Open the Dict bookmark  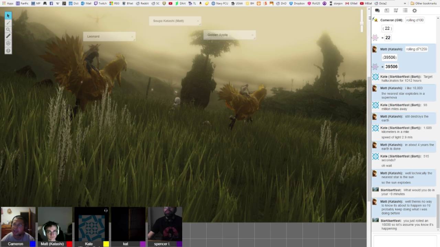pyautogui.click(x=73, y=3)
